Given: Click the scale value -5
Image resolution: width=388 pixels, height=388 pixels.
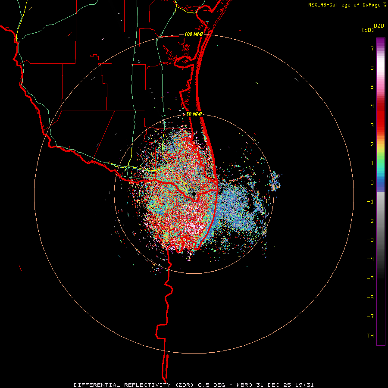Looking at the screenshot, I should [370, 278].
